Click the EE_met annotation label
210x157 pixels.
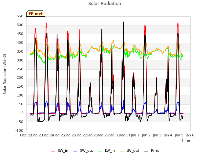(36, 14)
